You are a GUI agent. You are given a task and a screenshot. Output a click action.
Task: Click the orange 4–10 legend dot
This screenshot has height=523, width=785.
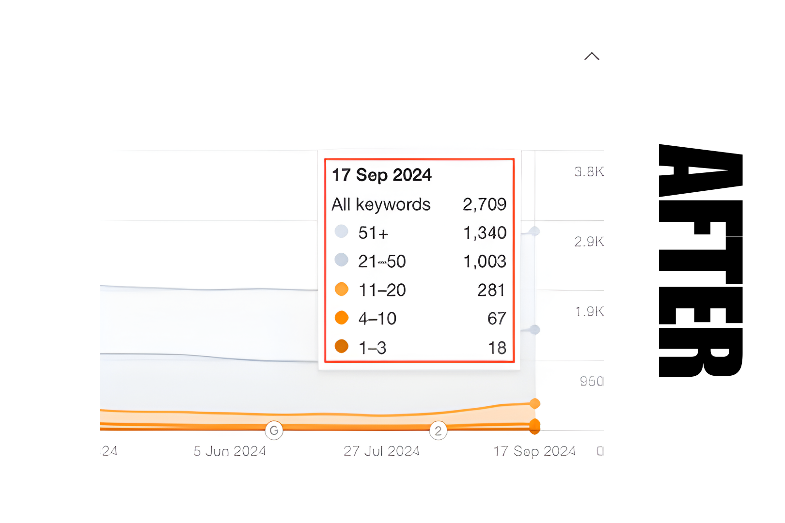tap(342, 318)
